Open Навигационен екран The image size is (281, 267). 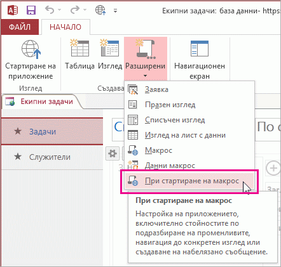(200, 60)
